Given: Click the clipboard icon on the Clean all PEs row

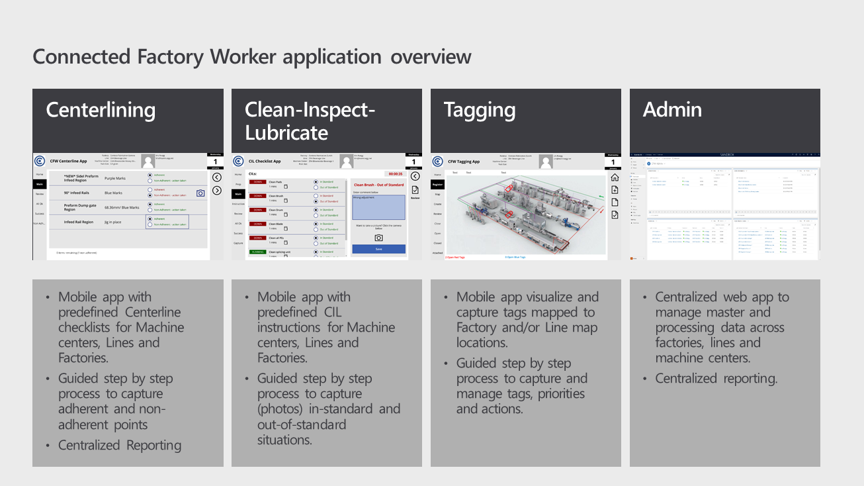Looking at the screenshot, I should click(x=286, y=242).
